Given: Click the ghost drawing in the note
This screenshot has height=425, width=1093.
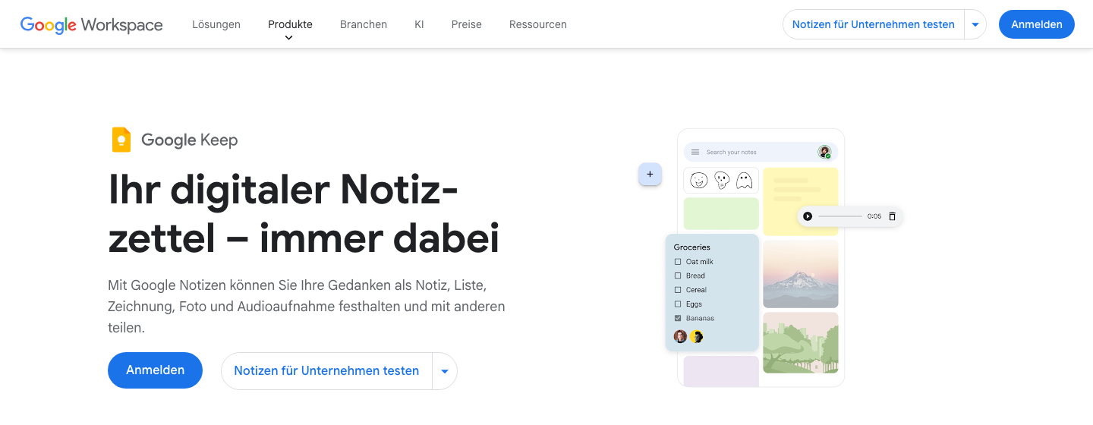Looking at the screenshot, I should (745, 181).
